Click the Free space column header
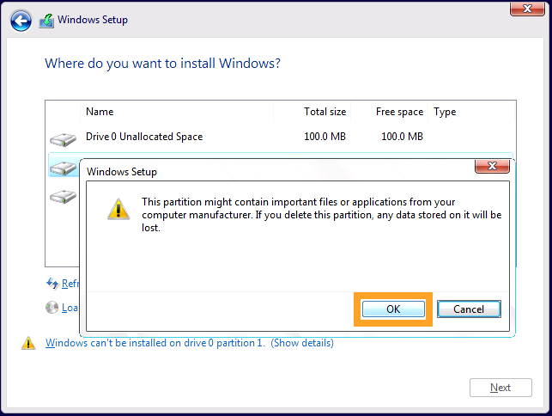Viewport: 552px width, 416px height. click(399, 112)
